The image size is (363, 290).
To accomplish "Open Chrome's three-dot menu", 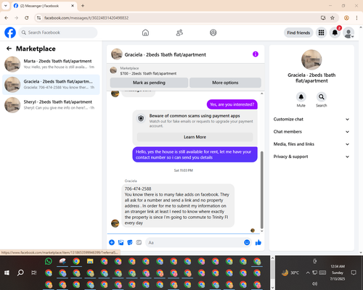I will click(356, 18).
